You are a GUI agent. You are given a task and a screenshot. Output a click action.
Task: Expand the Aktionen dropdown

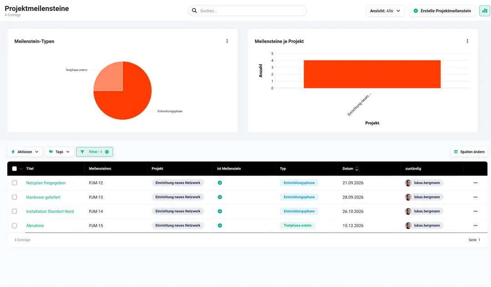(x=25, y=151)
